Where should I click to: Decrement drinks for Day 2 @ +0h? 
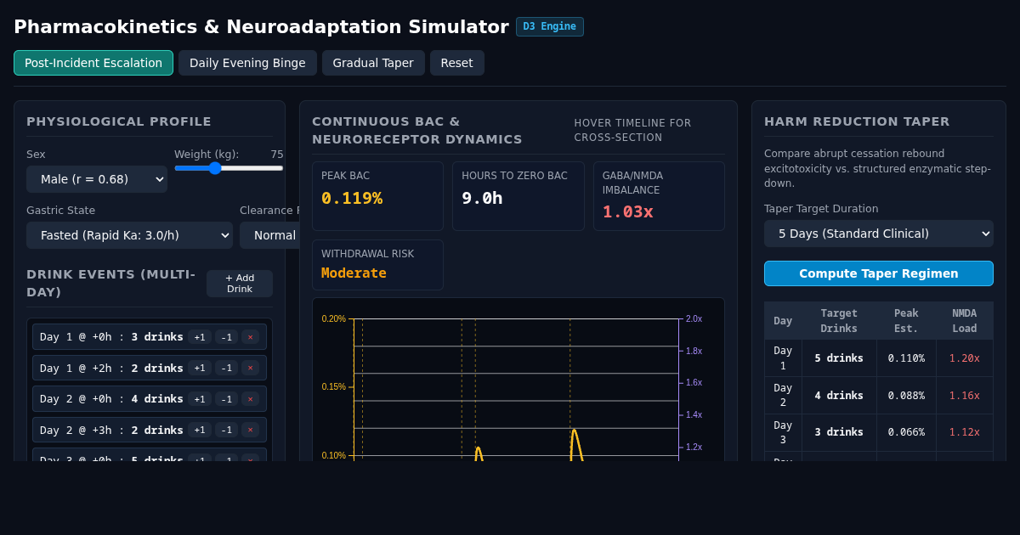pyautogui.click(x=226, y=399)
